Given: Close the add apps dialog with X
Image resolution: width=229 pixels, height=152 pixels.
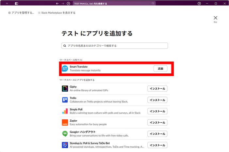Looking at the screenshot, I should pyautogui.click(x=215, y=18).
